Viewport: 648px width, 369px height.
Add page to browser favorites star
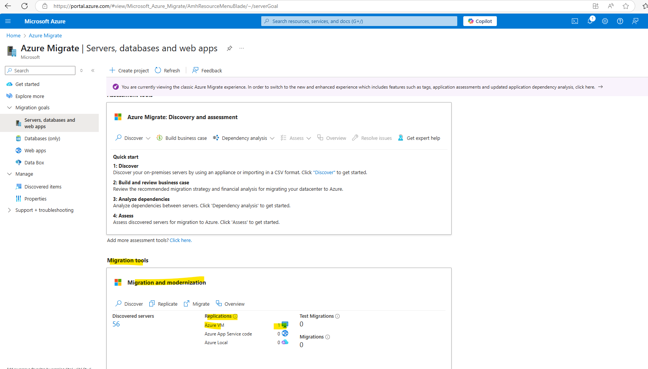point(626,6)
